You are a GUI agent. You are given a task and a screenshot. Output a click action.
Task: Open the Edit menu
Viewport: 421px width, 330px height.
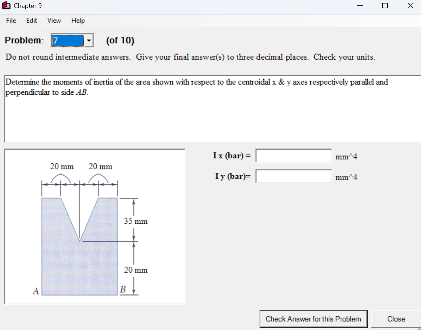point(31,21)
